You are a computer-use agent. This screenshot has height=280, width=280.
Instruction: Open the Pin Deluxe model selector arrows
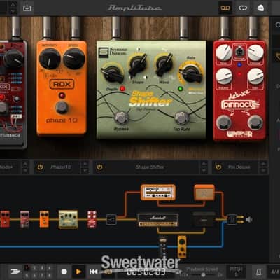[x=263, y=167]
